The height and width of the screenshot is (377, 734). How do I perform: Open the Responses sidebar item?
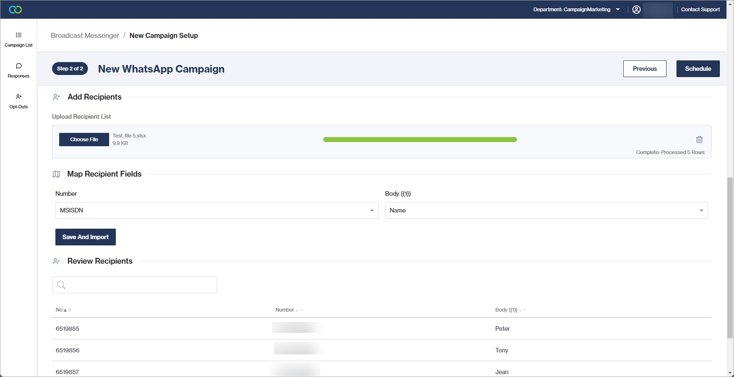tap(19, 70)
